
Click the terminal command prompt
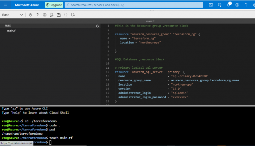[x=50, y=142]
